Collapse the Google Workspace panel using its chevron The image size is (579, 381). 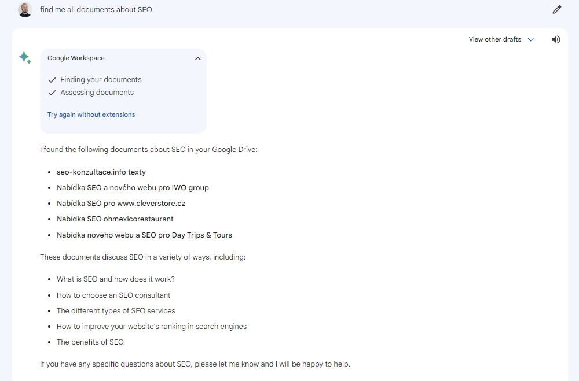point(197,58)
